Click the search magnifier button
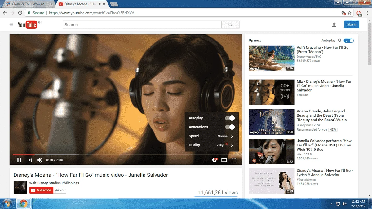Screen dimensions: 372x209 click(x=230, y=25)
